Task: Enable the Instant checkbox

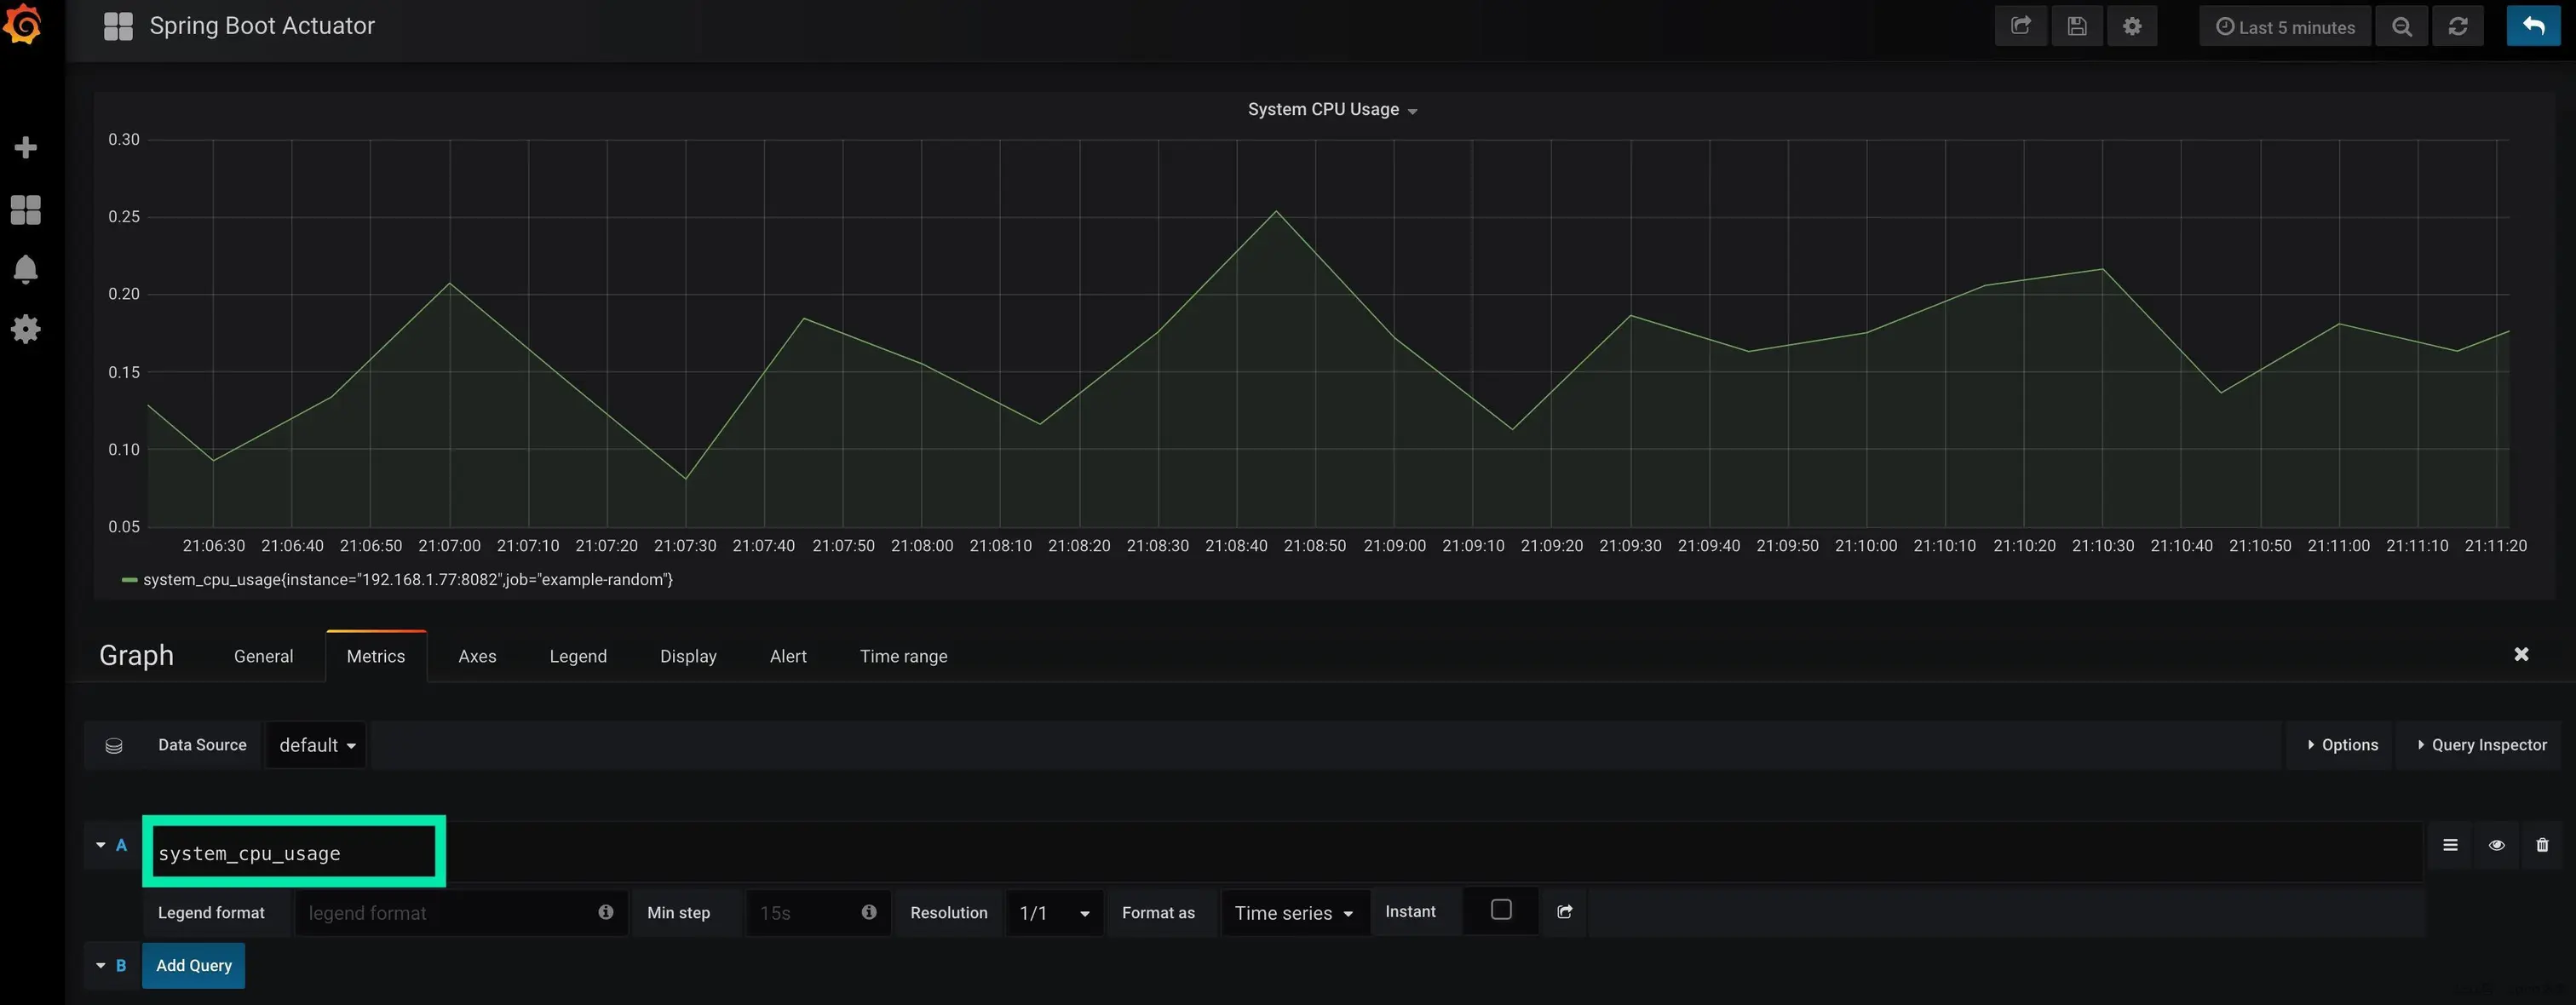Action: [1500, 910]
